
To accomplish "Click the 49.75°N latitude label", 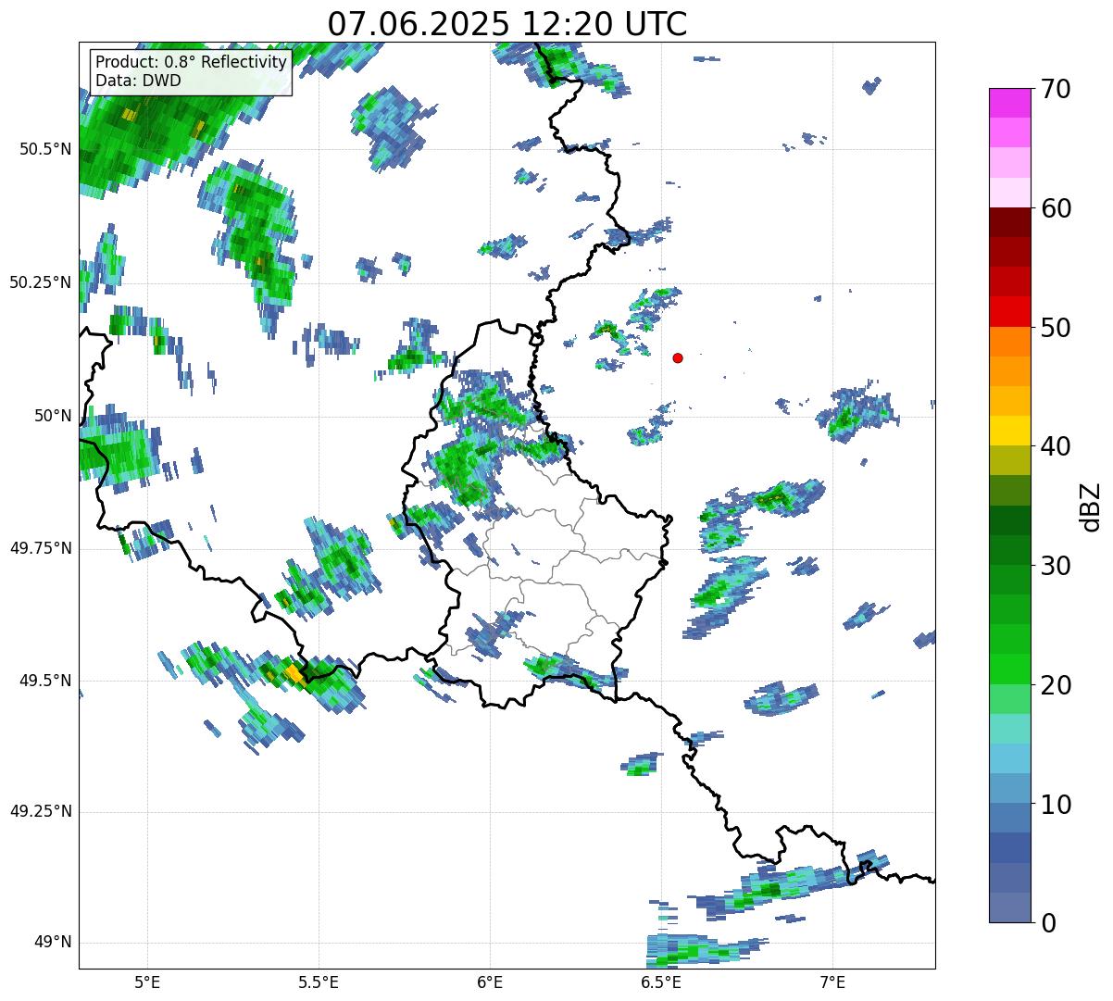I will click(x=40, y=548).
